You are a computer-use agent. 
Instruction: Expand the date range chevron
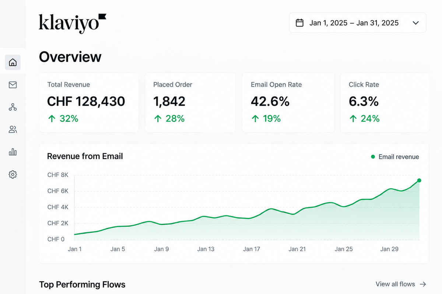pyautogui.click(x=416, y=23)
